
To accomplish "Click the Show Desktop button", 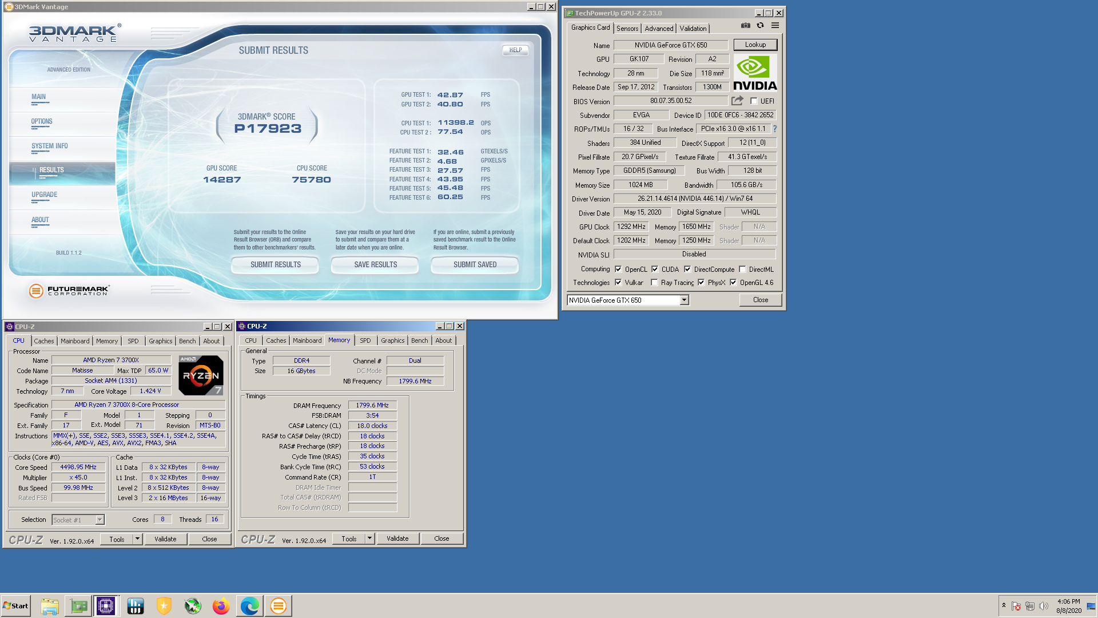I will [1092, 606].
